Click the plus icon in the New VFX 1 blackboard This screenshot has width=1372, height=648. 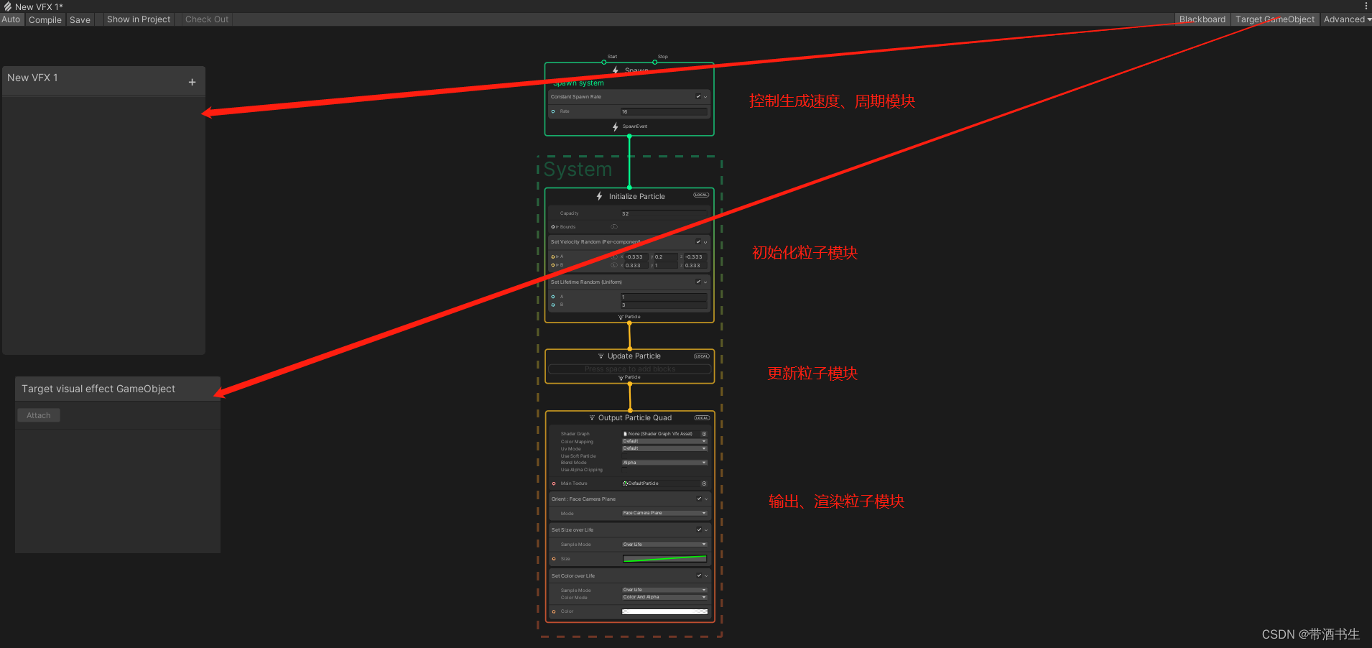(x=192, y=81)
